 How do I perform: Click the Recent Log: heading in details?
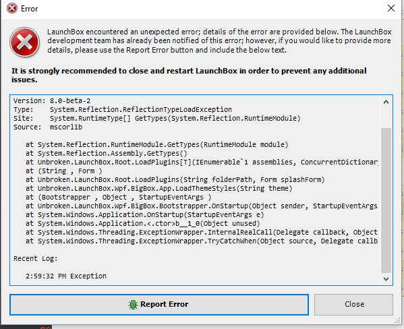36,258
